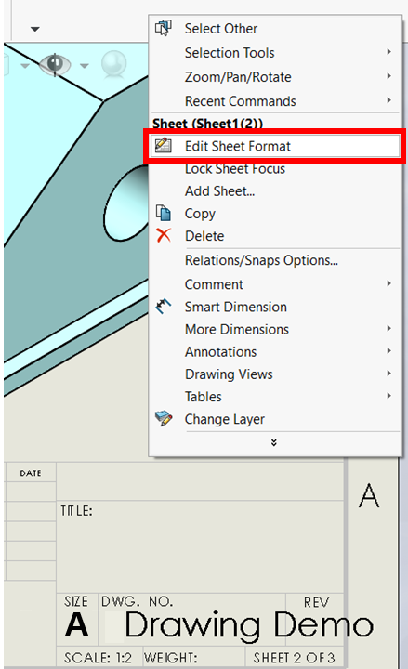
Task: Click the Select Other cursor icon
Action: [x=163, y=28]
